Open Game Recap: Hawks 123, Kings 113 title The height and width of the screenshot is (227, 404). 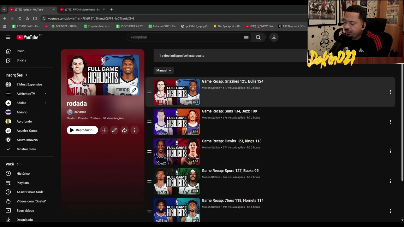pos(232,141)
